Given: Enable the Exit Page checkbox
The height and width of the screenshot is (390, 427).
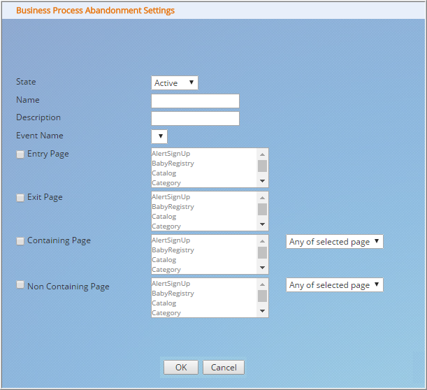Looking at the screenshot, I should tap(20, 198).
